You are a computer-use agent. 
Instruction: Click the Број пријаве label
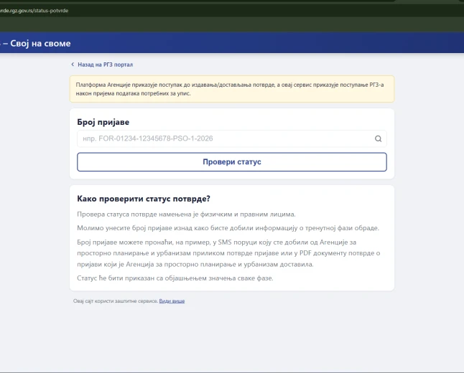103,122
